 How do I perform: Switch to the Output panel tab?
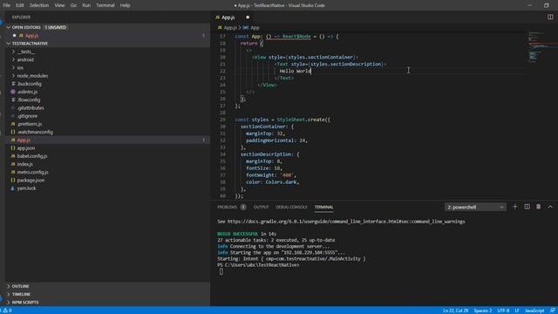(261, 208)
